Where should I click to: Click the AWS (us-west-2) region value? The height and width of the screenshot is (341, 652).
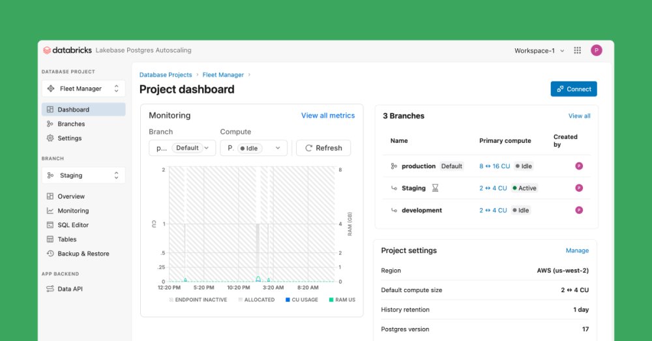[563, 271]
